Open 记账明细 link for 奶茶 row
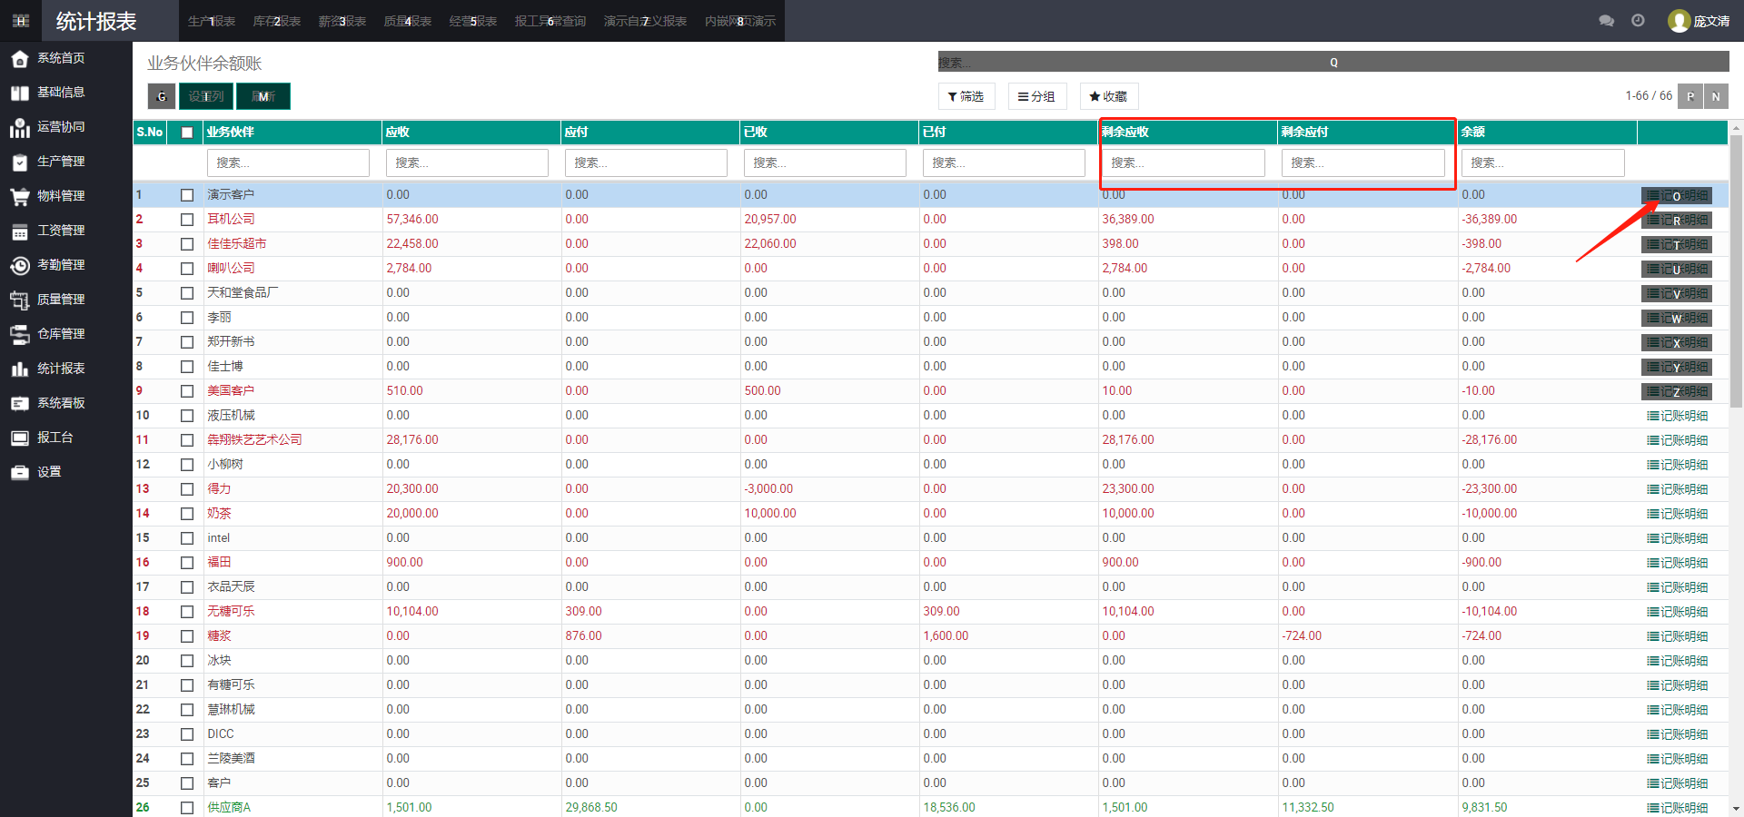 click(x=1677, y=514)
